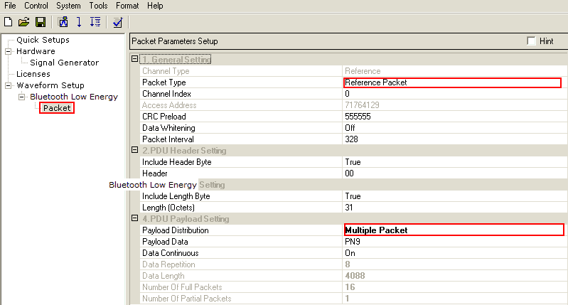This screenshot has height=305, width=568.
Task: Open the Help menu
Action: tap(155, 6)
